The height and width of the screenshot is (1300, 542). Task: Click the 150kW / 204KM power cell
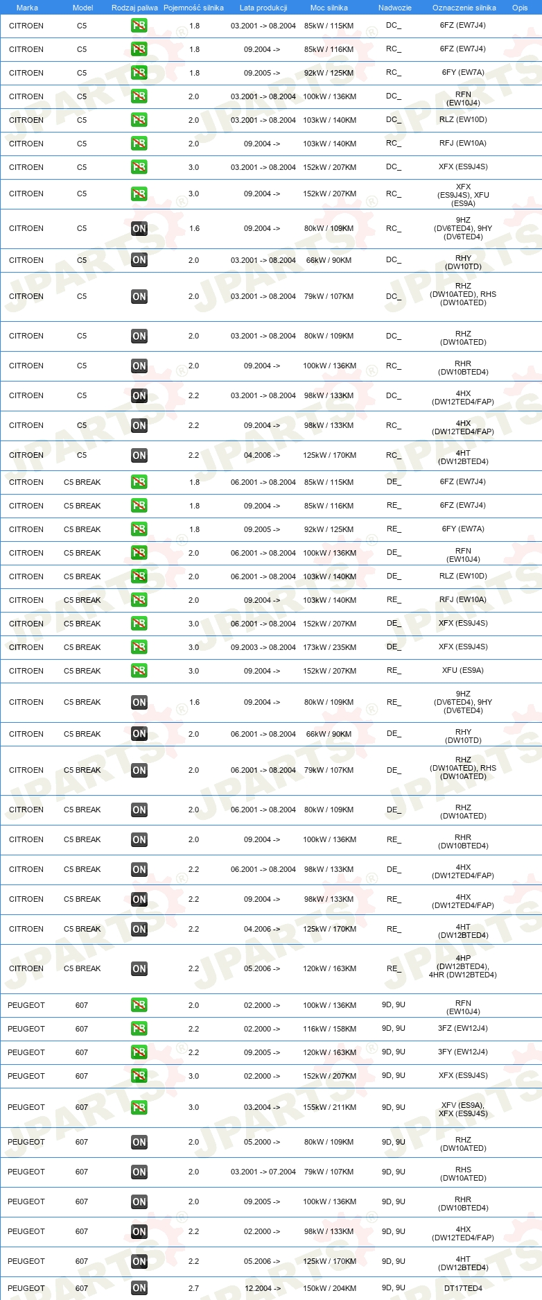[329, 1288]
